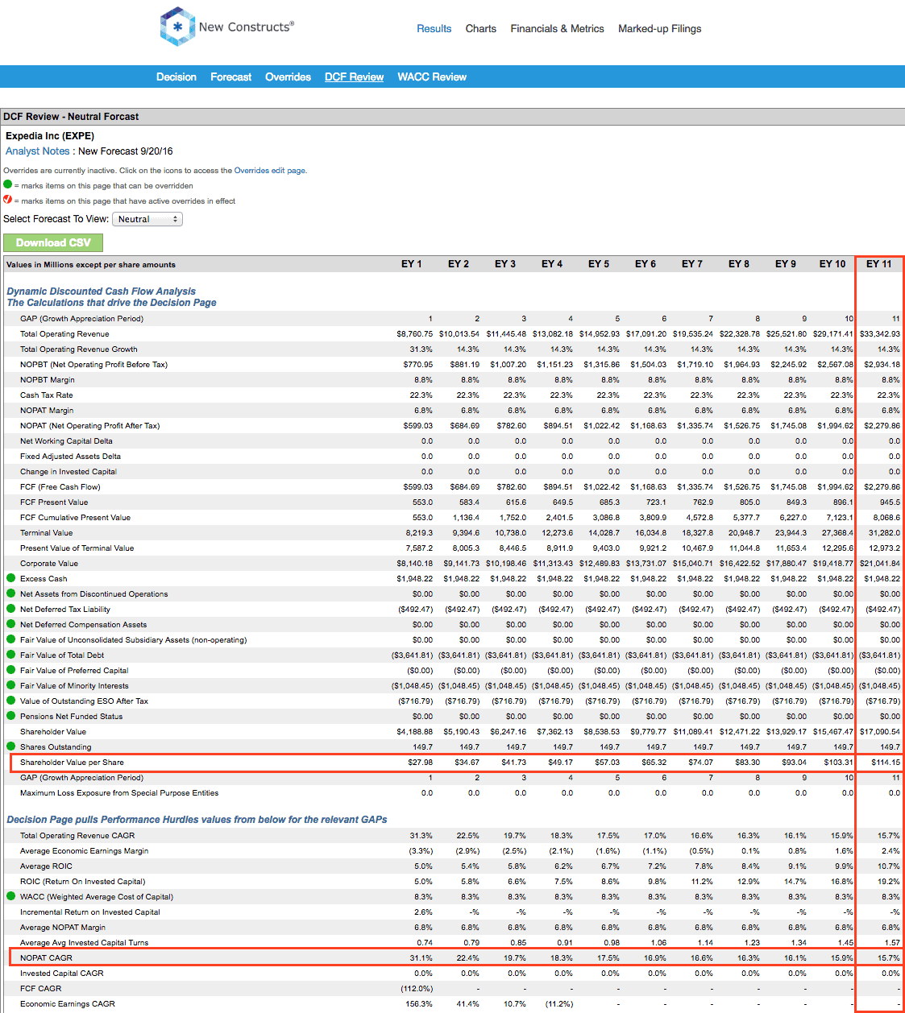
Task: Open the Overrides tab
Action: [x=289, y=77]
